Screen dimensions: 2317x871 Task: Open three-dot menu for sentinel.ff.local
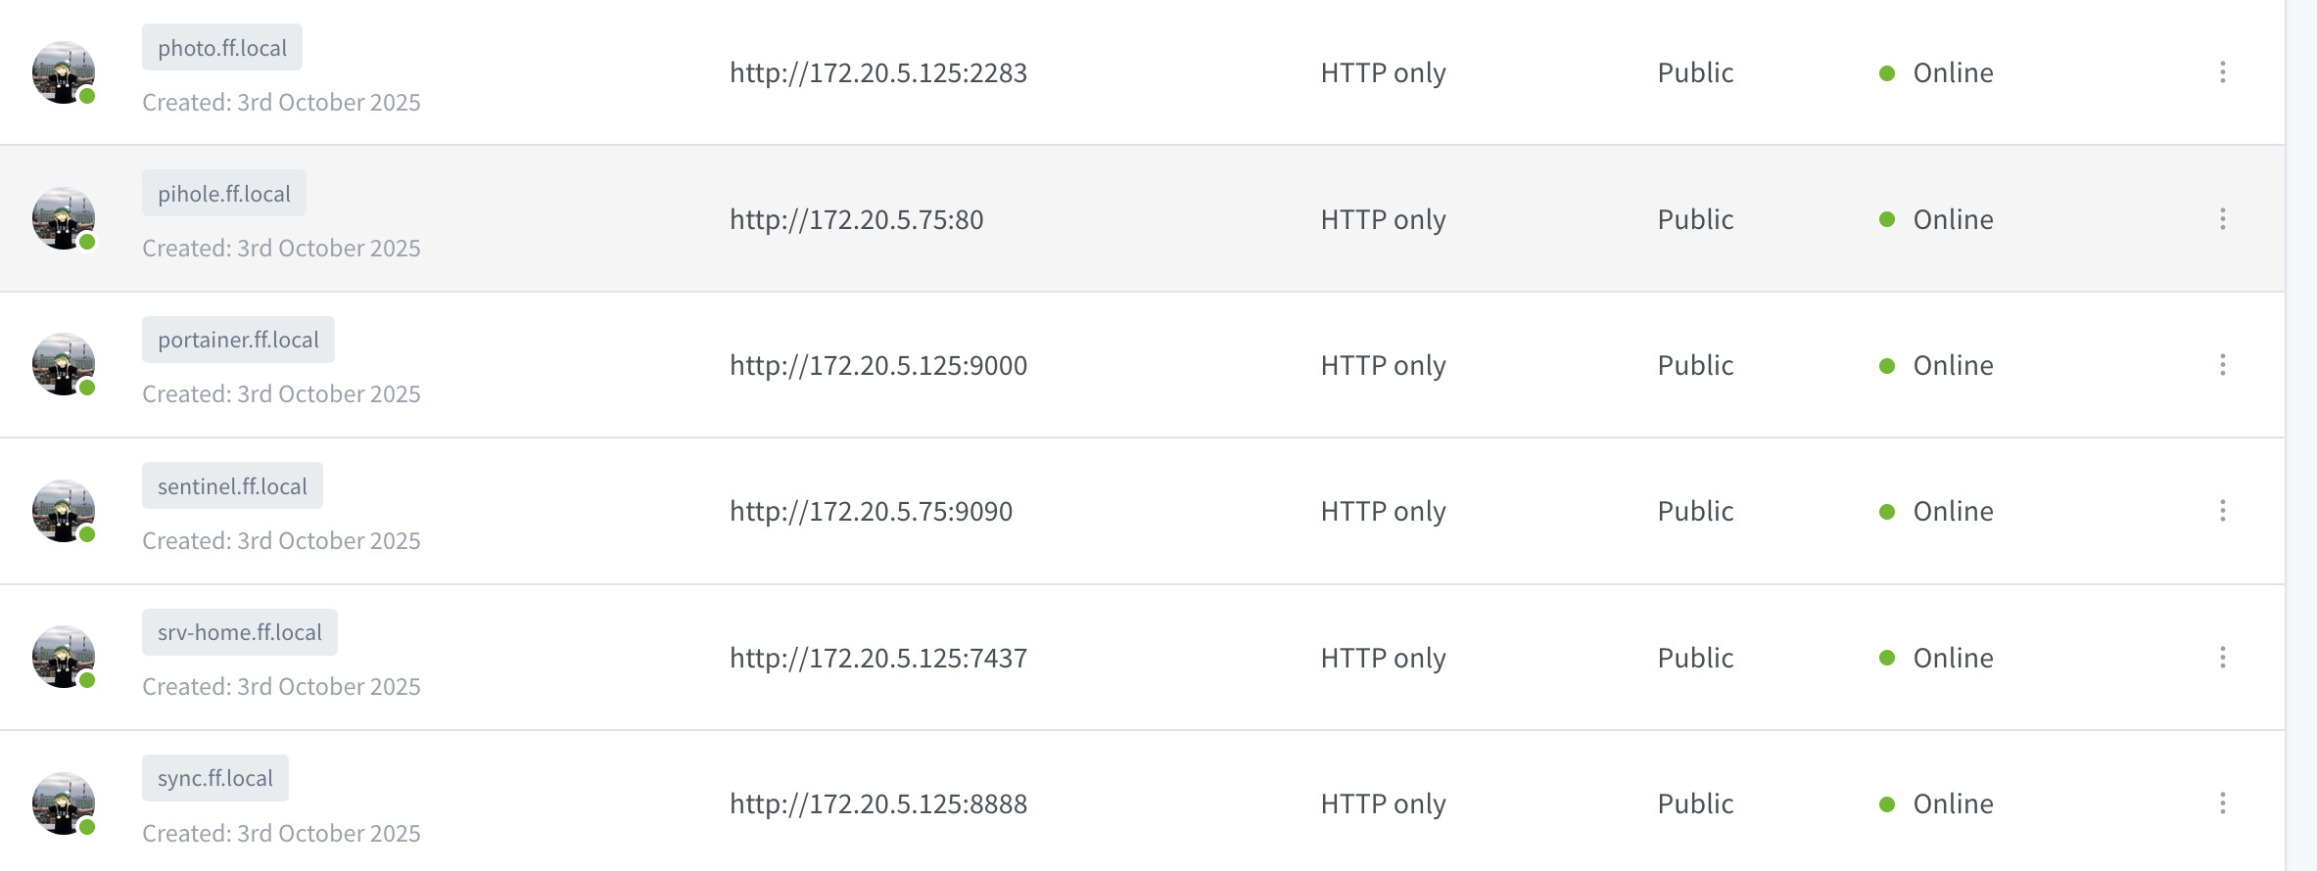pos(2222,511)
